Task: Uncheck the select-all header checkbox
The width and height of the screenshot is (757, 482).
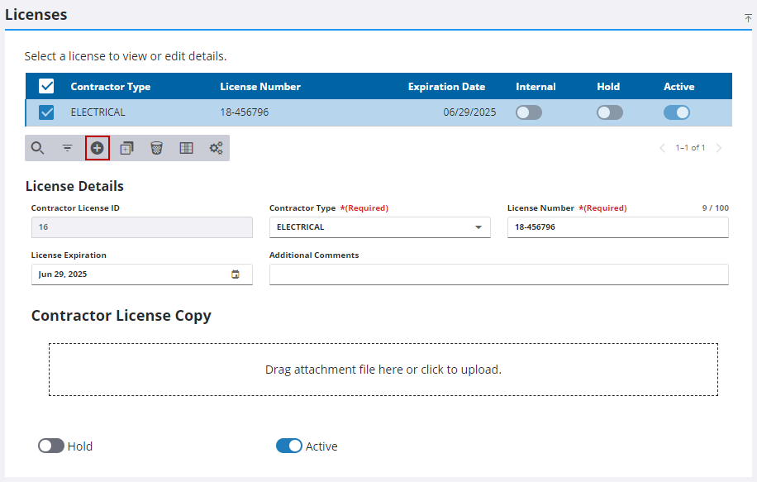Action: (46, 87)
